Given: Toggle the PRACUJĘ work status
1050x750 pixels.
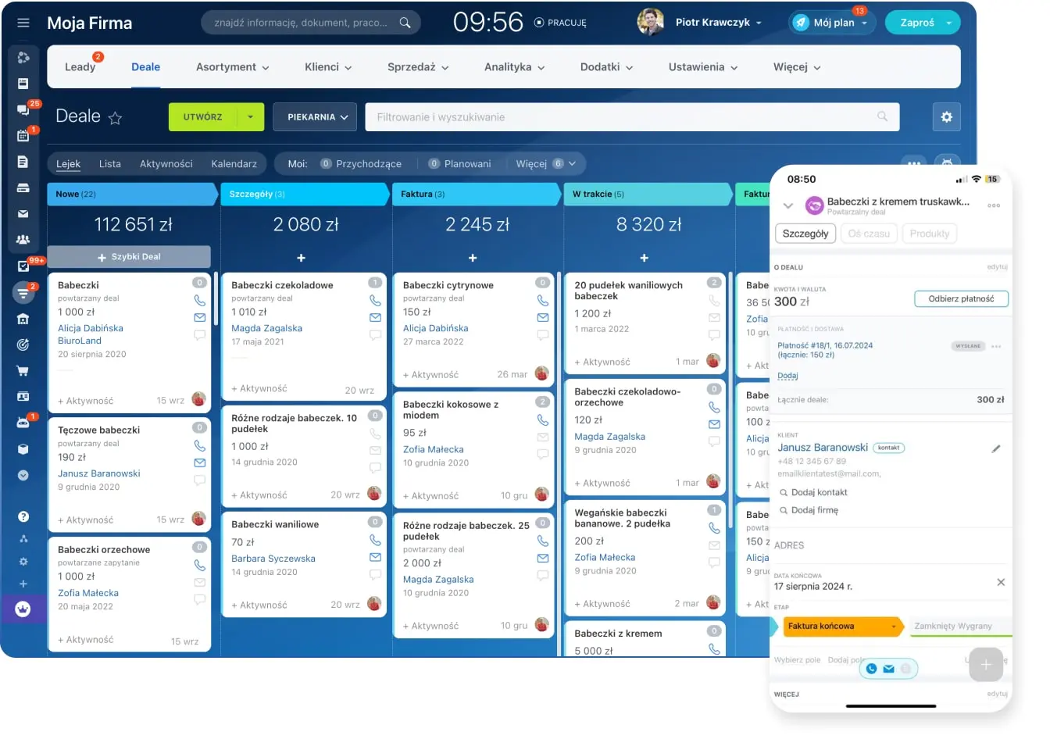Looking at the screenshot, I should click(560, 23).
